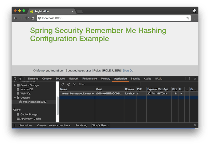The width and height of the screenshot is (210, 145).
Task: Select Application Cache in the sidebar
Action: (31, 119)
